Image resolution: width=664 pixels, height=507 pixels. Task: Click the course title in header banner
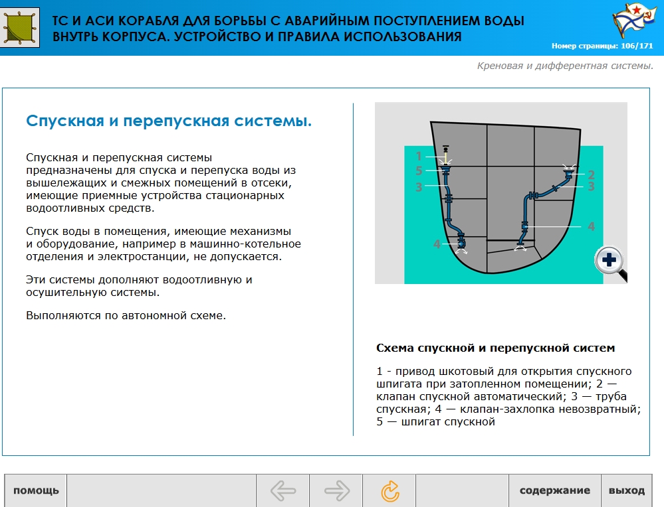click(288, 29)
